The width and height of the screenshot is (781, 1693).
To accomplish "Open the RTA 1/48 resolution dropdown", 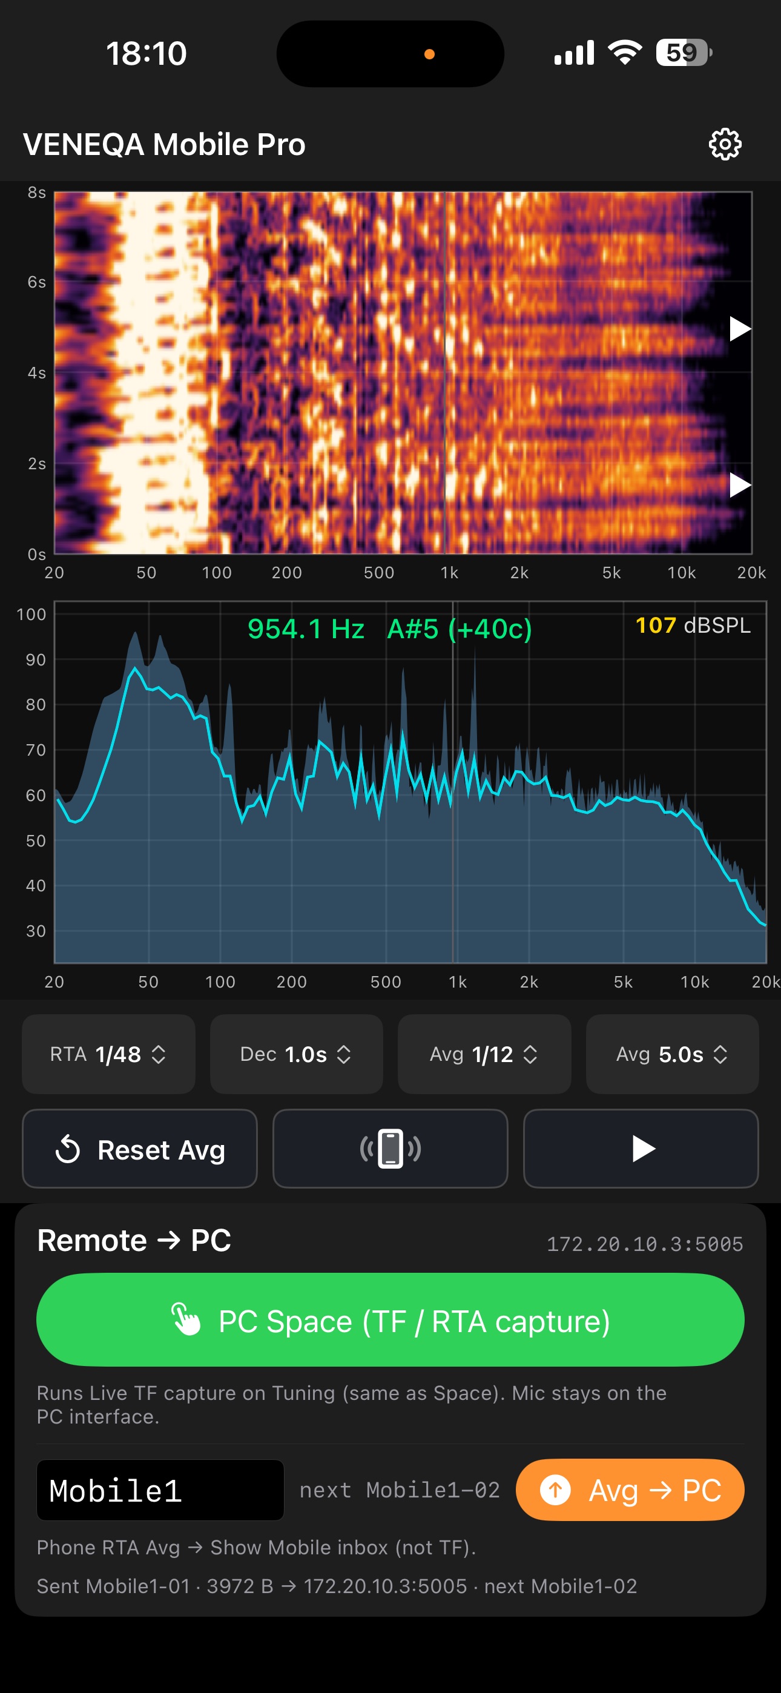I will pos(108,1054).
